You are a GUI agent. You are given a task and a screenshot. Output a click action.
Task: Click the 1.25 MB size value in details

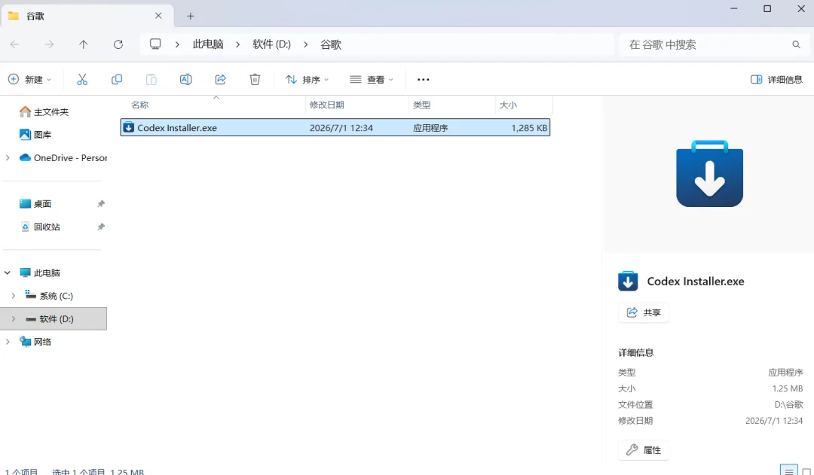tap(788, 388)
